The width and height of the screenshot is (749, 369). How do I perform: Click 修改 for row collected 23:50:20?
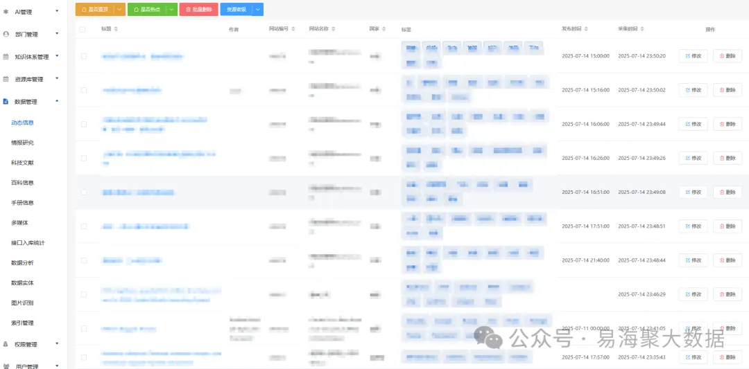[693, 56]
